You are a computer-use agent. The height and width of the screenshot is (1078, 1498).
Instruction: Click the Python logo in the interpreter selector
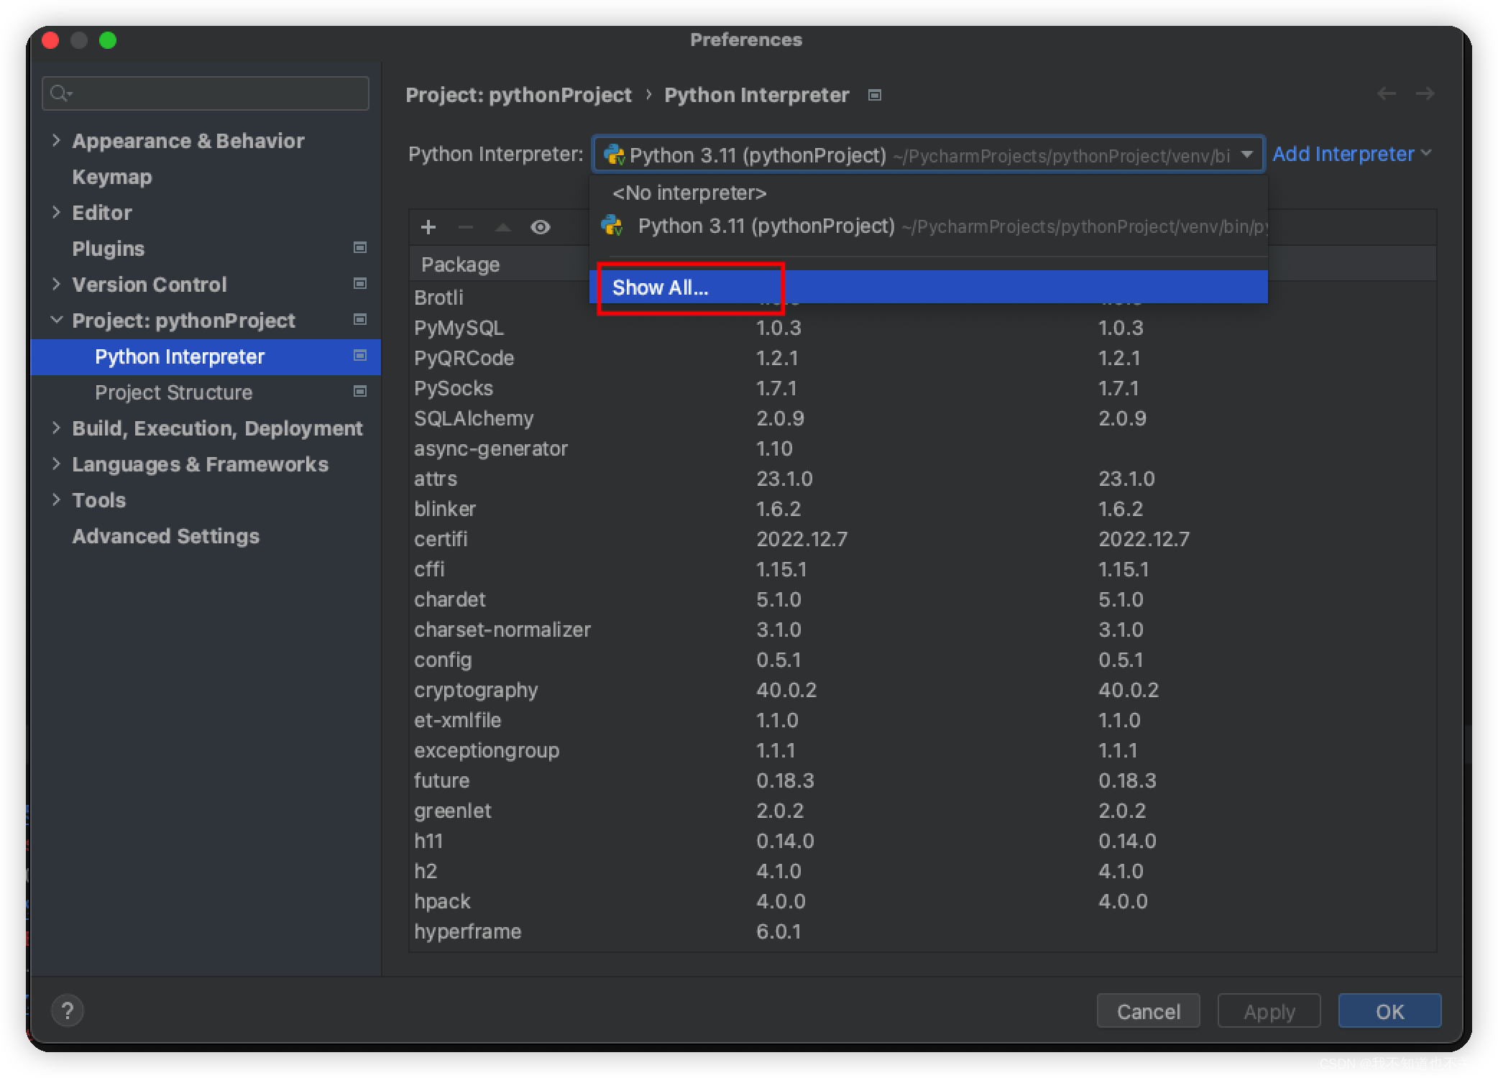coord(614,155)
